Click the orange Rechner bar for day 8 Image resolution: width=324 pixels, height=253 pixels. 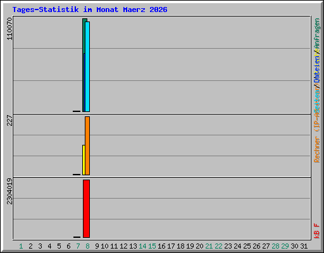[87, 145]
